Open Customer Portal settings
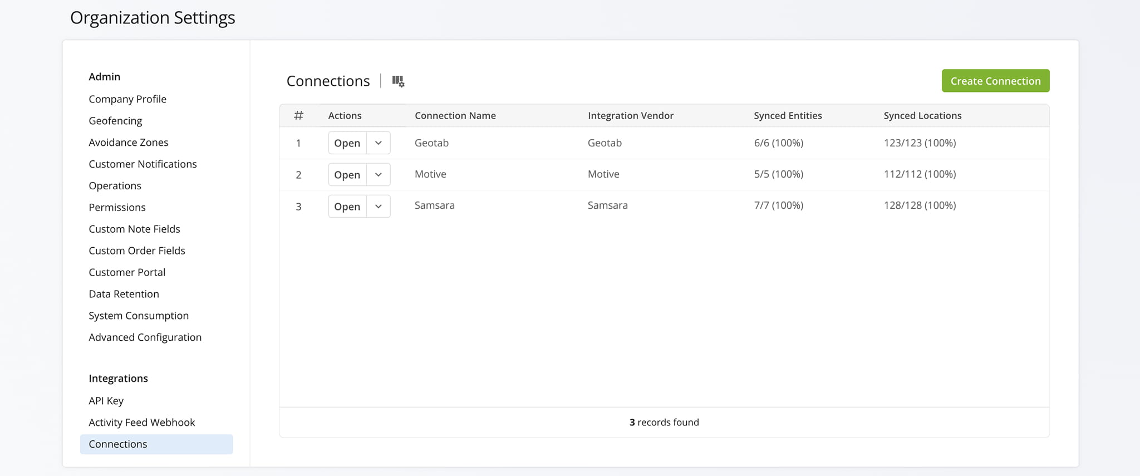This screenshot has height=476, width=1140. click(127, 273)
